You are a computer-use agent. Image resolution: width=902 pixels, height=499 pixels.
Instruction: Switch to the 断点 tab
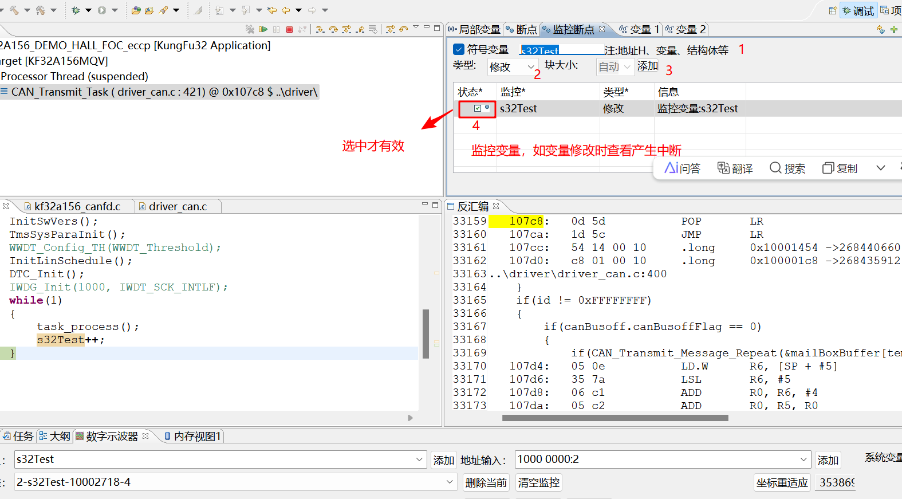[522, 29]
